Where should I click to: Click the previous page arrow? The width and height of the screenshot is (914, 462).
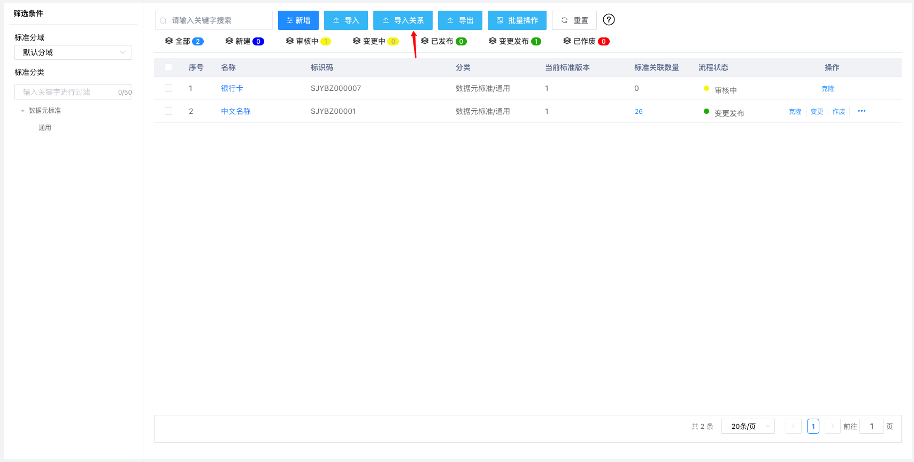(x=794, y=426)
